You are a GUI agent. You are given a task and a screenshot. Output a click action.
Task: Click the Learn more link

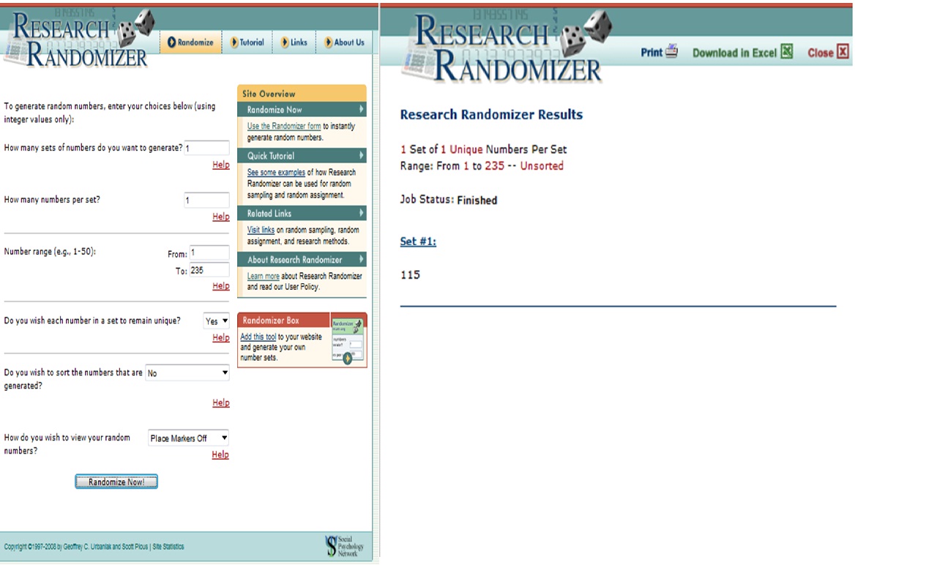pyautogui.click(x=264, y=276)
